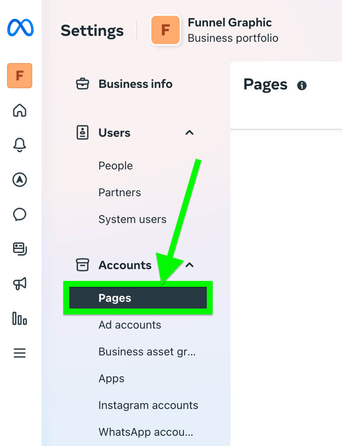Screen dimensions: 342x446
Task: Click the Business info briefcase icon
Action: click(83, 84)
